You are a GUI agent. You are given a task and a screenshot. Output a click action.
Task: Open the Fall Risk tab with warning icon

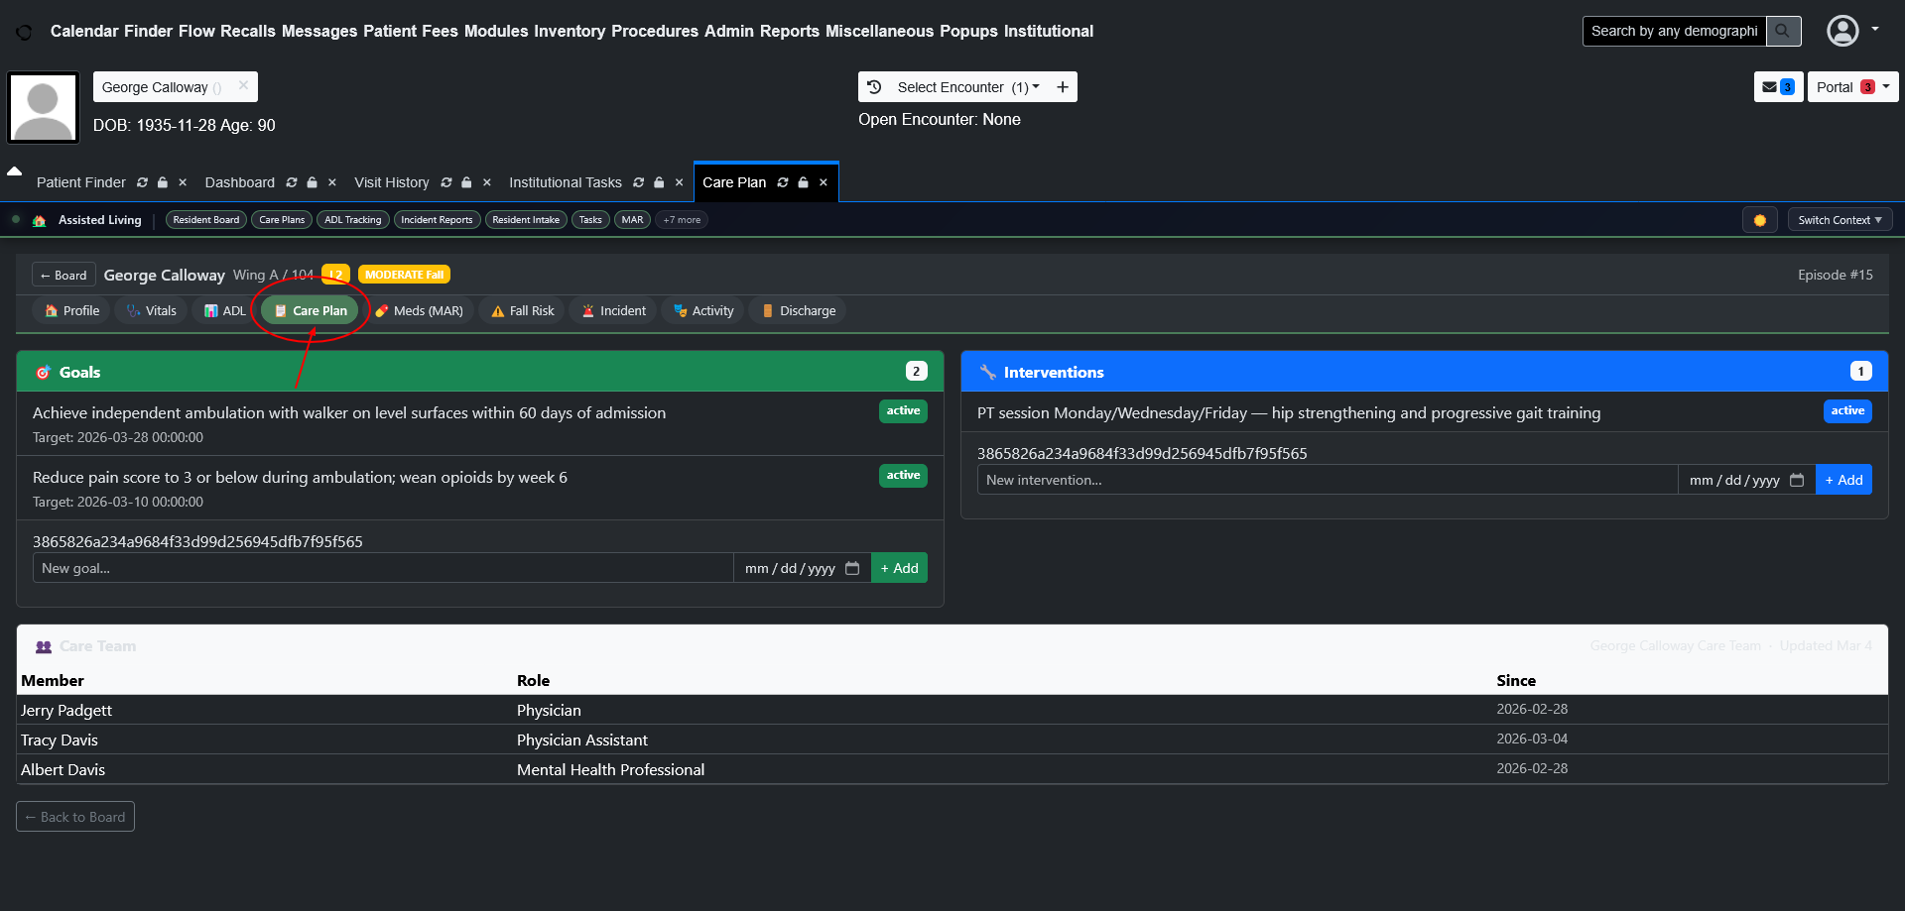(x=522, y=310)
